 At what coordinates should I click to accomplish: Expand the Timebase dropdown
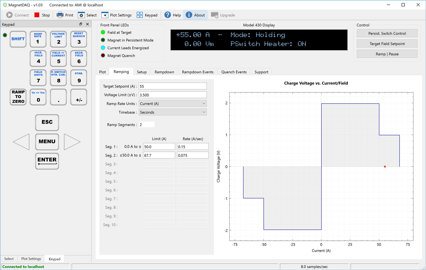click(x=173, y=112)
